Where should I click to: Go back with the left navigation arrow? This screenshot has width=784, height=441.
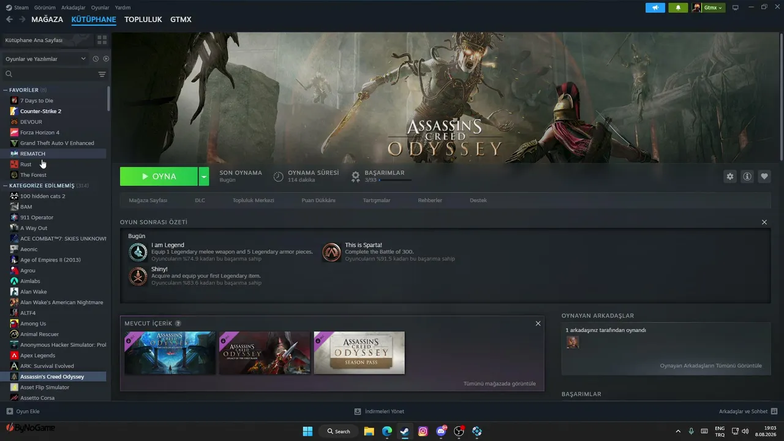[9, 20]
